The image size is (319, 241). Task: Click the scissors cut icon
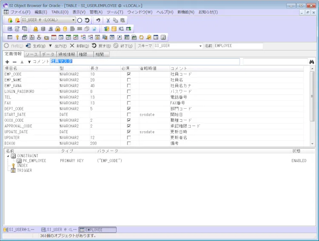(108, 20)
